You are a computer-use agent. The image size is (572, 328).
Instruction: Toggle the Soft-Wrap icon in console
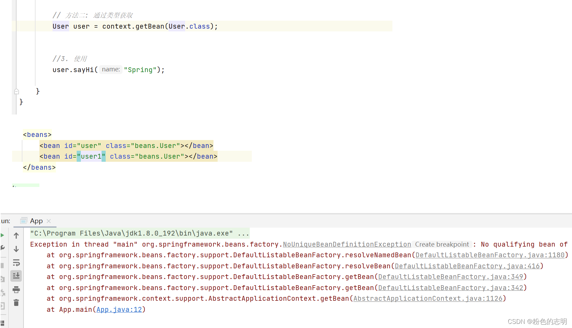point(16,263)
